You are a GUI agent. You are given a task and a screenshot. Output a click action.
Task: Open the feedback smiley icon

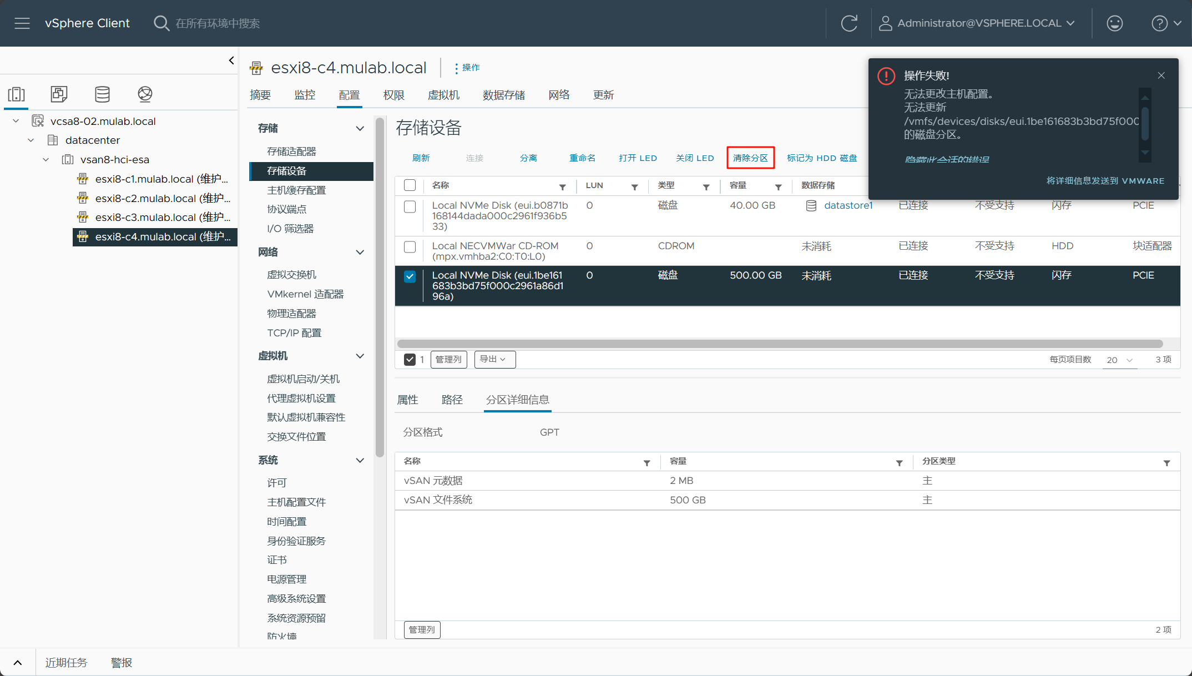[1114, 23]
